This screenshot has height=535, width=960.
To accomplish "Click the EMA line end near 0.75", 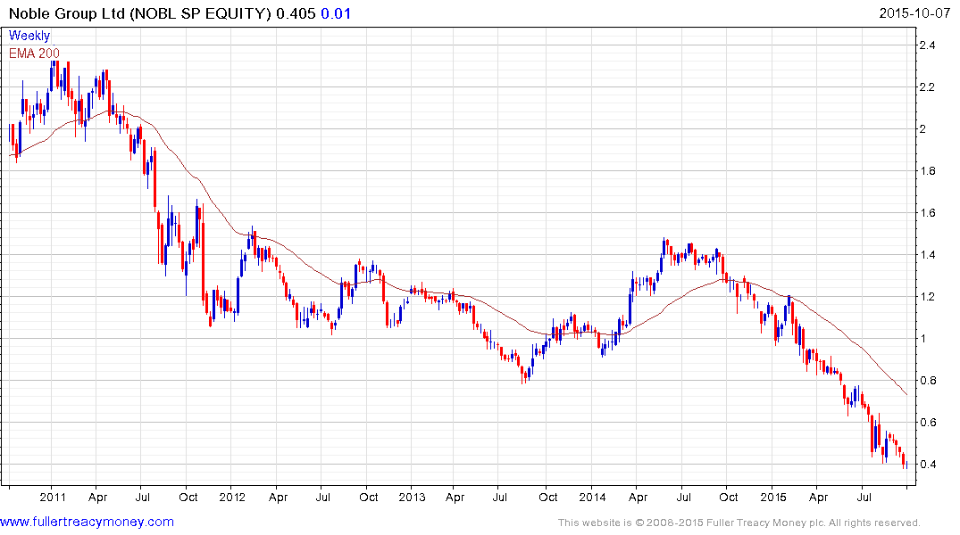I will [906, 393].
